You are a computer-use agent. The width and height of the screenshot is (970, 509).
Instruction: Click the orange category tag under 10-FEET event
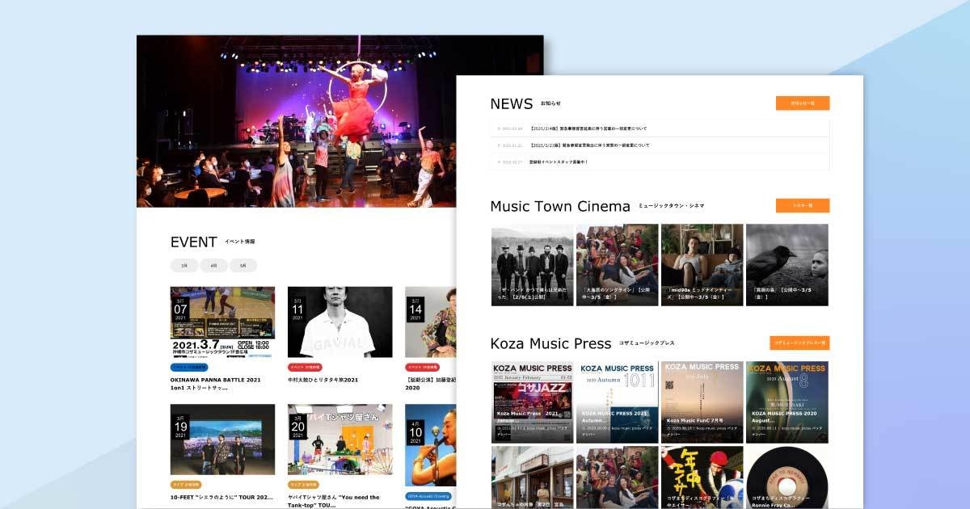[x=186, y=485]
